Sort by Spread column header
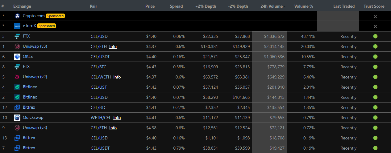The width and height of the screenshot is (391, 153). tap(176, 6)
